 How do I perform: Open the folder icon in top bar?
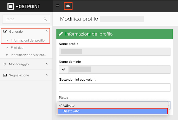[68, 6]
